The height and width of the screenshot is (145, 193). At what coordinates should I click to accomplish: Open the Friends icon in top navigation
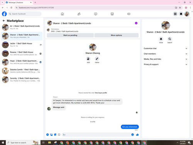(x=79, y=14)
